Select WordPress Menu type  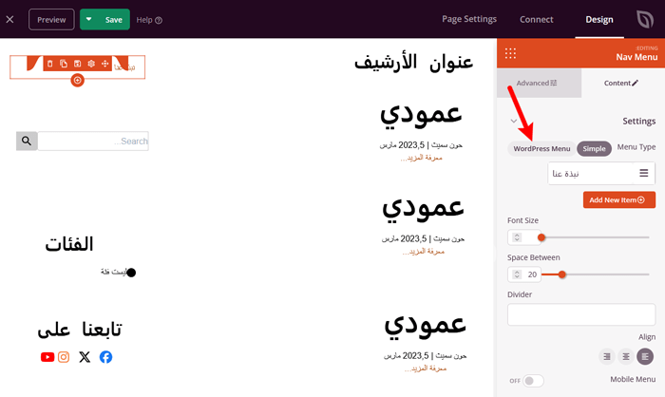pos(541,148)
